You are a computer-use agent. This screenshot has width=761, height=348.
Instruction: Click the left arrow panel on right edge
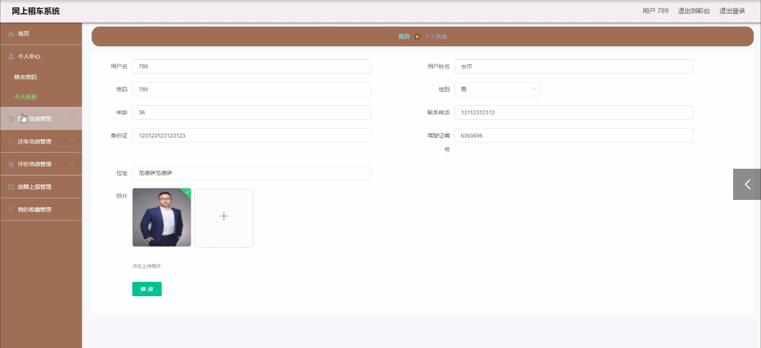(747, 184)
